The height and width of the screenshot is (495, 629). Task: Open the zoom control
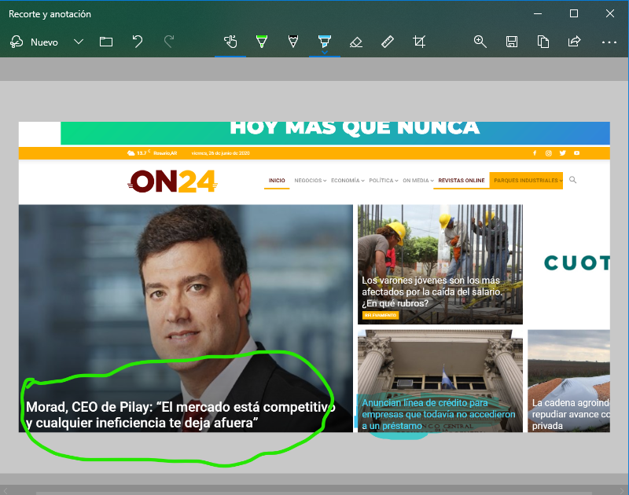(480, 42)
